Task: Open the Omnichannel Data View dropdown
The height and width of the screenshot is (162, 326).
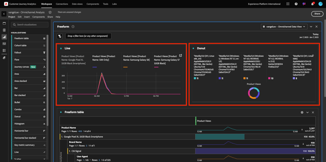Action: tap(284, 26)
